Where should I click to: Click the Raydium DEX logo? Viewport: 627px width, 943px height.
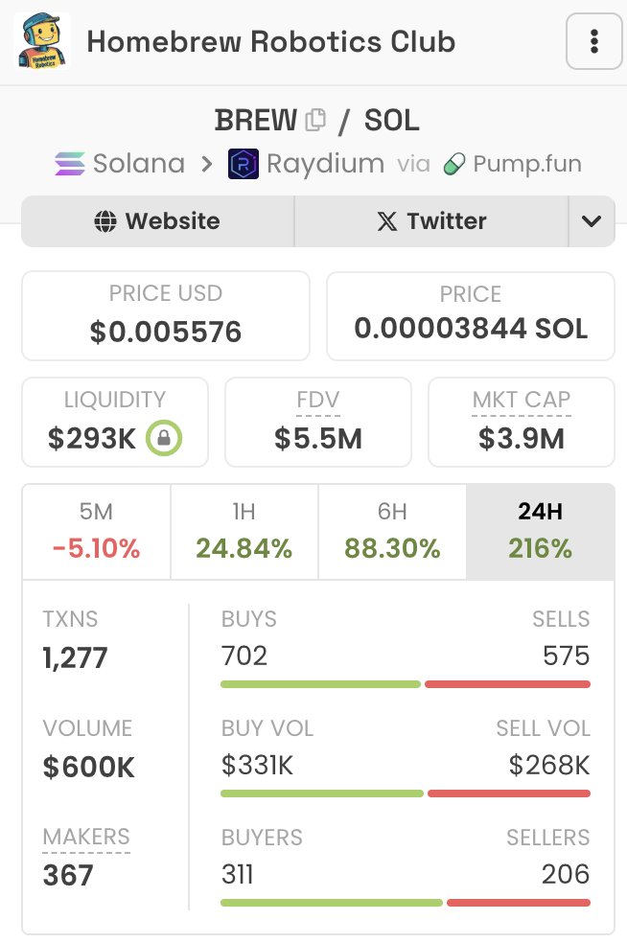(244, 164)
